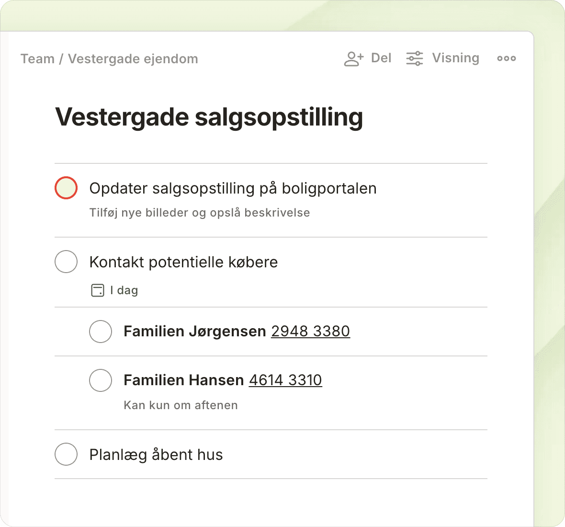Click the Kontakt potentielle købere task title
The width and height of the screenshot is (565, 527).
click(x=183, y=262)
